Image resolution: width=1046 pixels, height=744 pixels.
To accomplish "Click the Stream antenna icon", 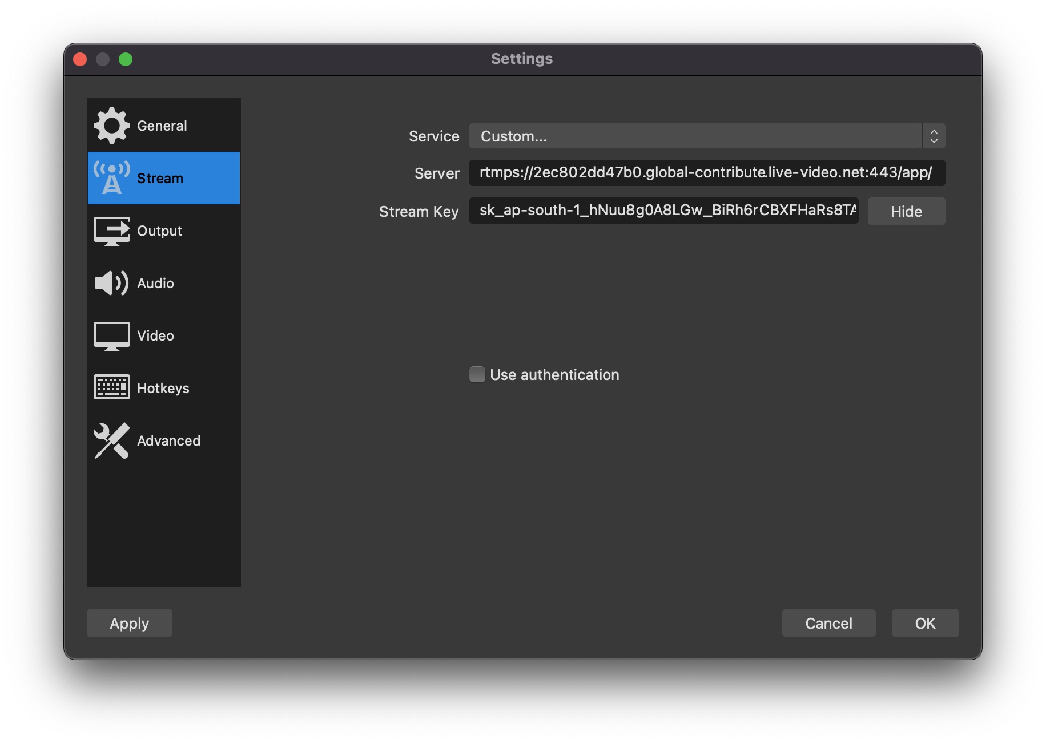I will (x=111, y=178).
